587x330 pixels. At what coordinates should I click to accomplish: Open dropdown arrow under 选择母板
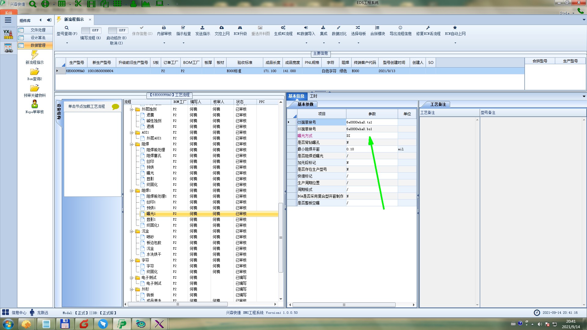tap(358, 43)
